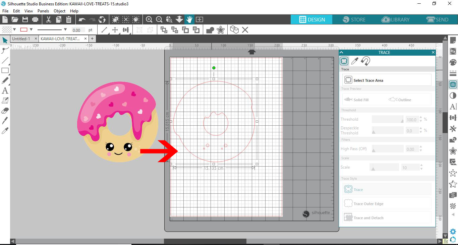Open the View menu
Image resolution: width=458 pixels, height=245 pixels.
pos(29,11)
